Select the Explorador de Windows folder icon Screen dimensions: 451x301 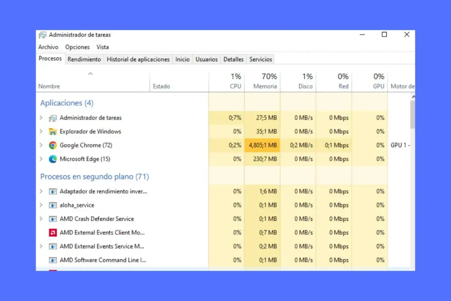53,132
